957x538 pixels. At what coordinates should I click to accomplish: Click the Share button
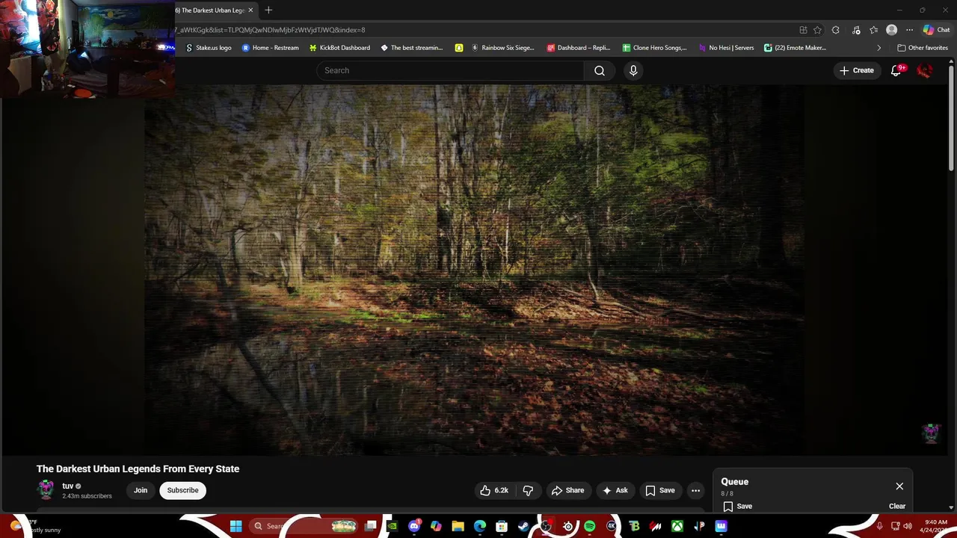pos(567,490)
